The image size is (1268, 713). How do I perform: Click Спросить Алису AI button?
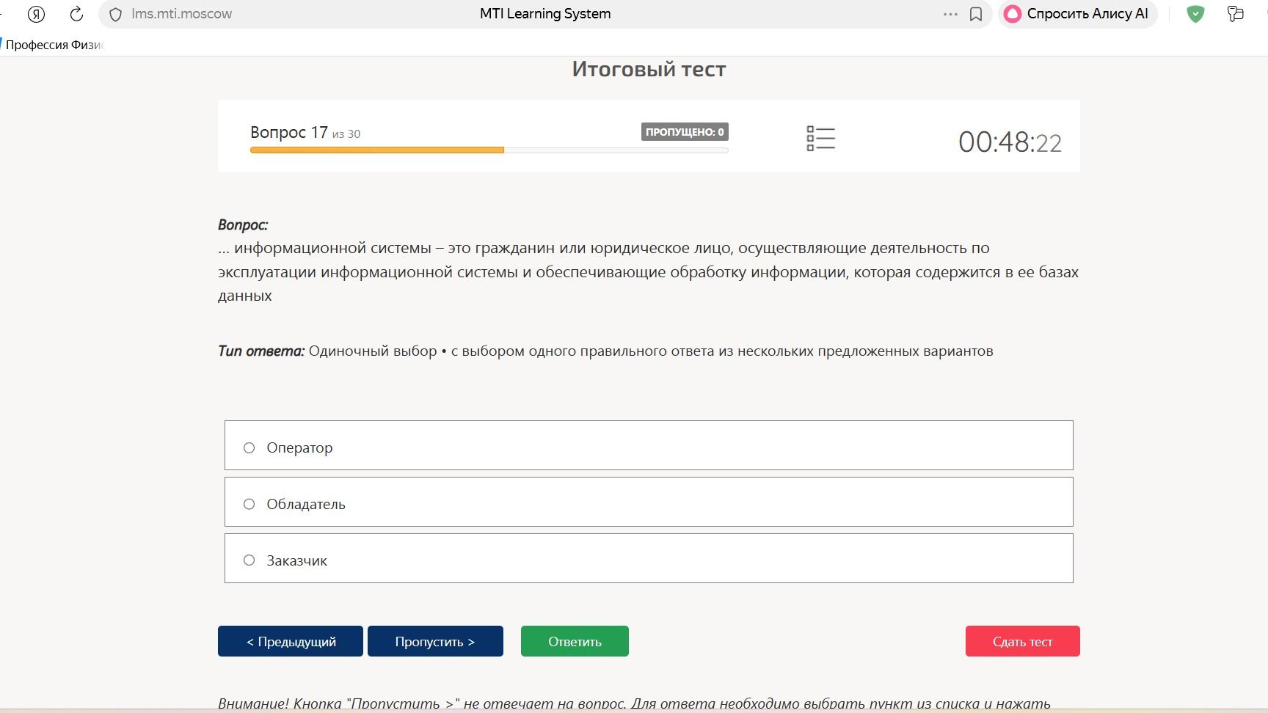[1077, 14]
